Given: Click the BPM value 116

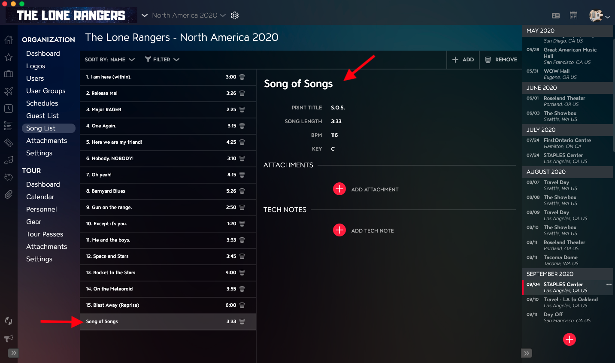Looking at the screenshot, I should coord(334,135).
